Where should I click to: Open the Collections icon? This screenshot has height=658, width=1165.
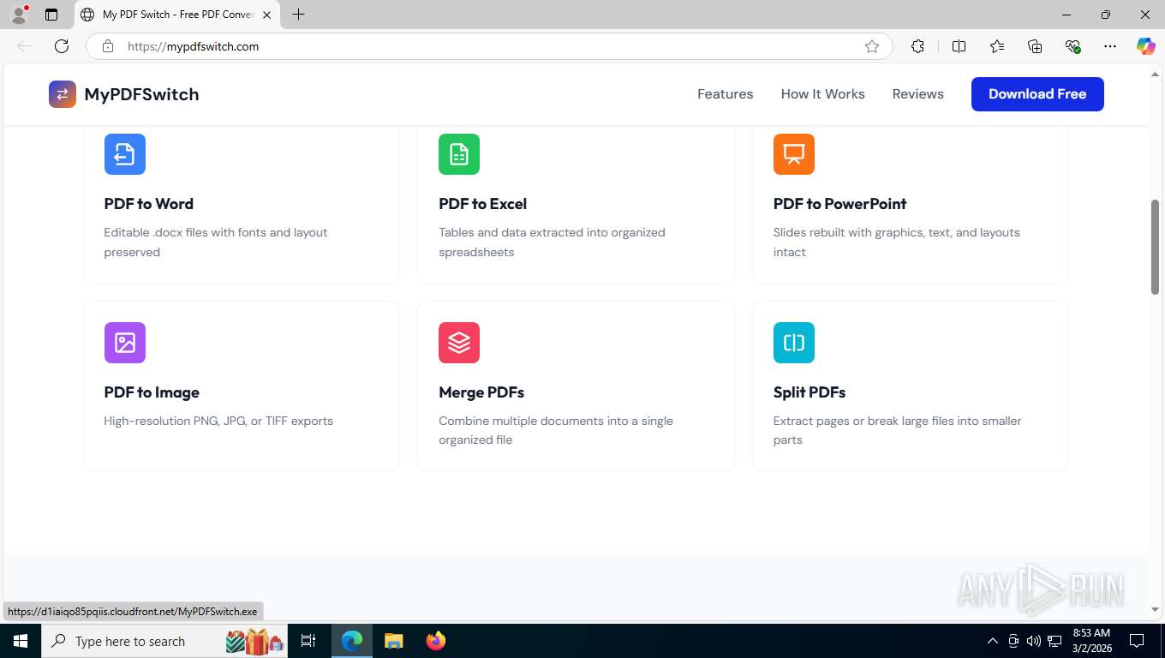tap(1035, 46)
